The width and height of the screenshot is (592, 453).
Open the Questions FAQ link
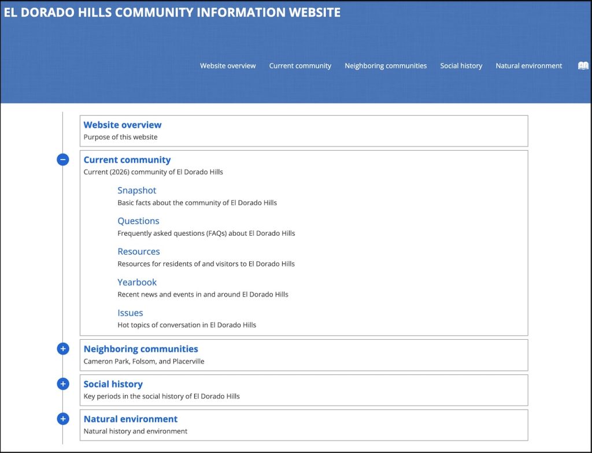(138, 221)
